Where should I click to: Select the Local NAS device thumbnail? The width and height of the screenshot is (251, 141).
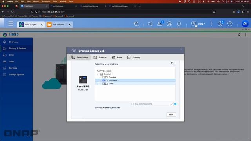click(83, 80)
